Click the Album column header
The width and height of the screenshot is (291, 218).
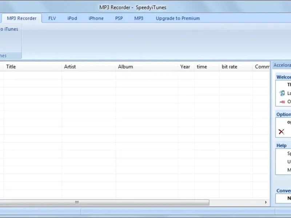pos(147,67)
